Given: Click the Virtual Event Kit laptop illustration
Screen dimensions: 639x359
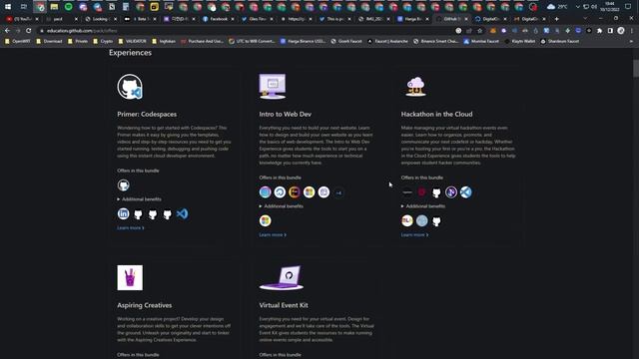Looking at the screenshot, I should (x=282, y=278).
